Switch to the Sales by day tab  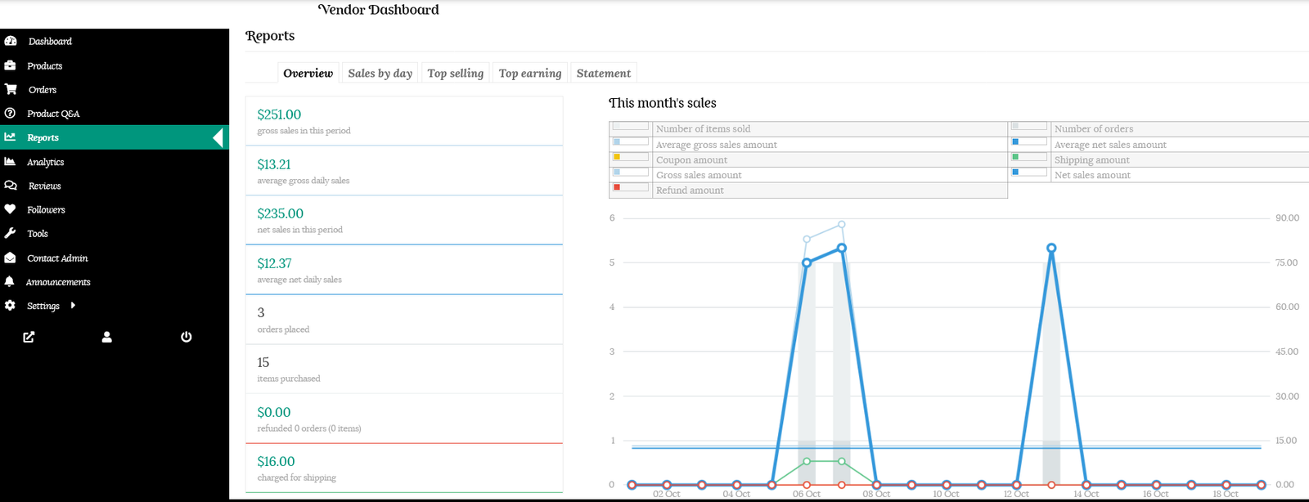380,74
